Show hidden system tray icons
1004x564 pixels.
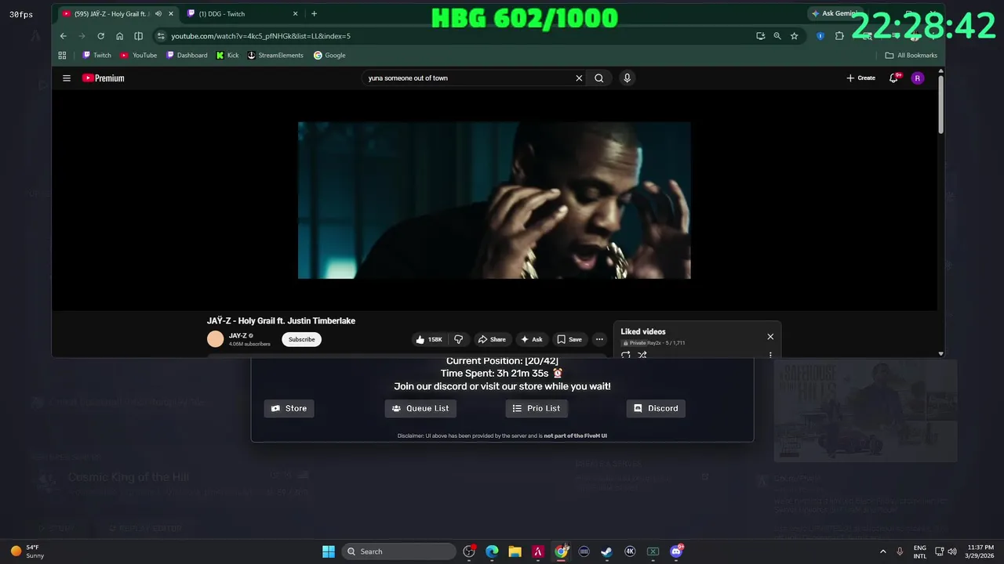(x=883, y=551)
